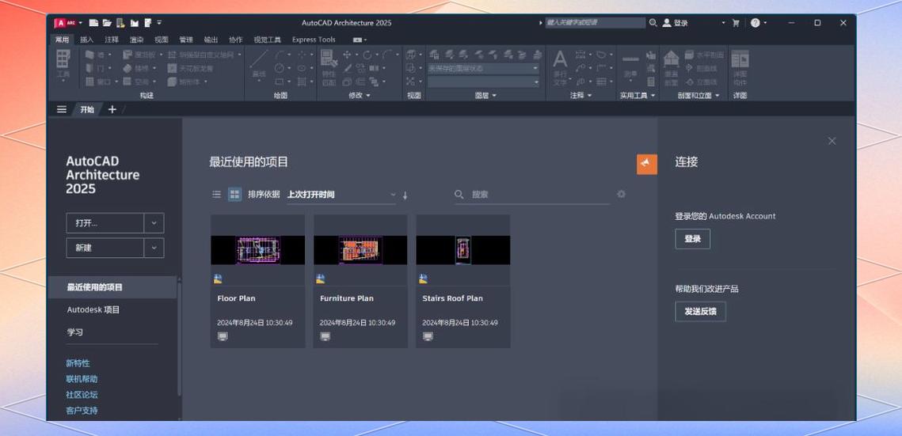Open the Autodesk App Store cart icon
The image size is (902, 436).
click(x=735, y=23)
